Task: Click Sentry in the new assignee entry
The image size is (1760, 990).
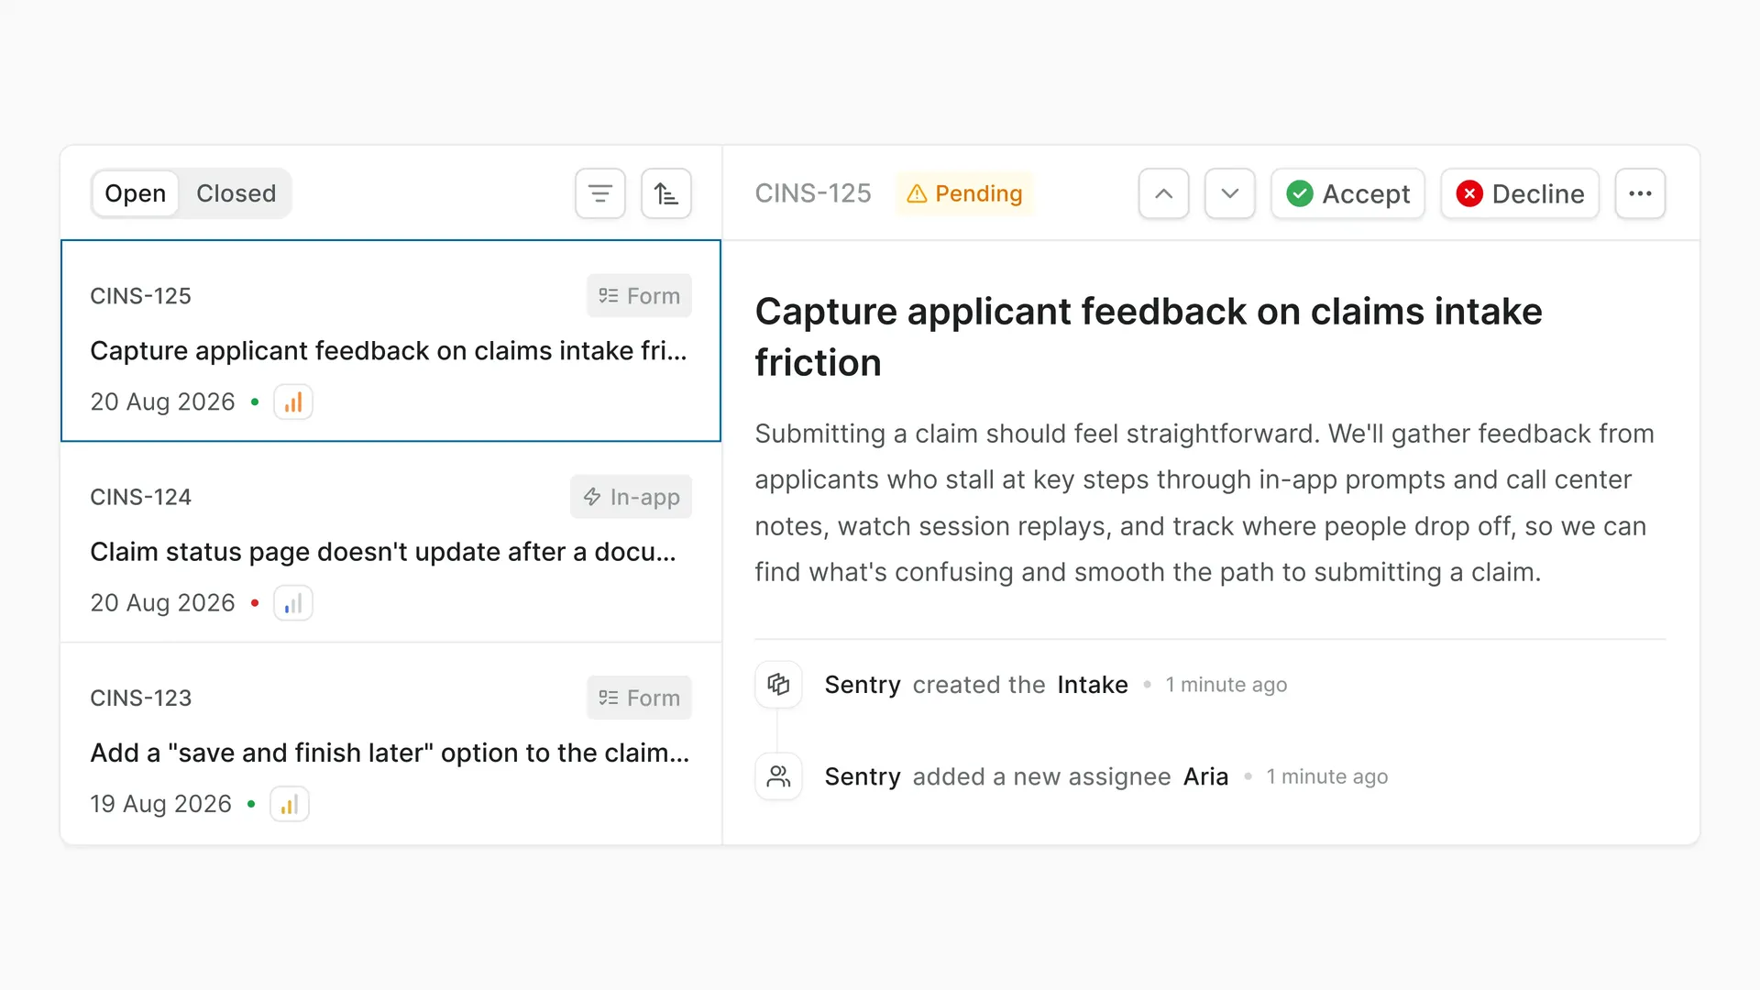Action: click(x=863, y=776)
